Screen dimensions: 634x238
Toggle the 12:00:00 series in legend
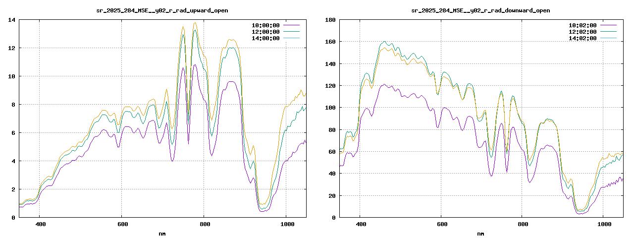coord(265,32)
